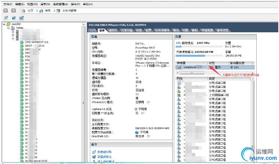Switch to the 任务与事件 tab
Screen dimensions: 279x164
coord(162,30)
